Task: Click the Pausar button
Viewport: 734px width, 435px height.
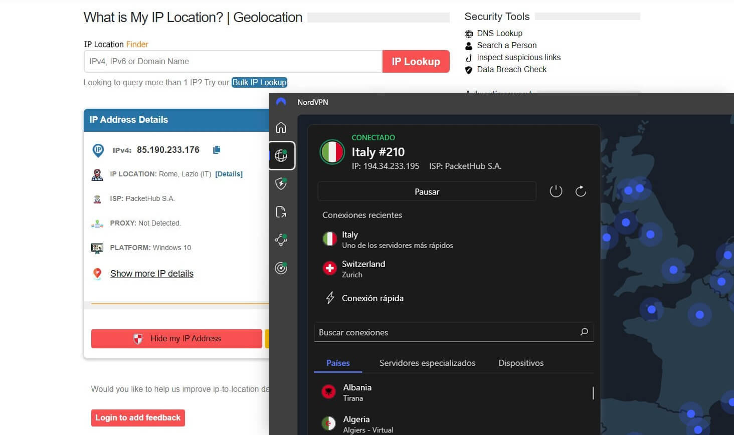Action: coord(427,191)
